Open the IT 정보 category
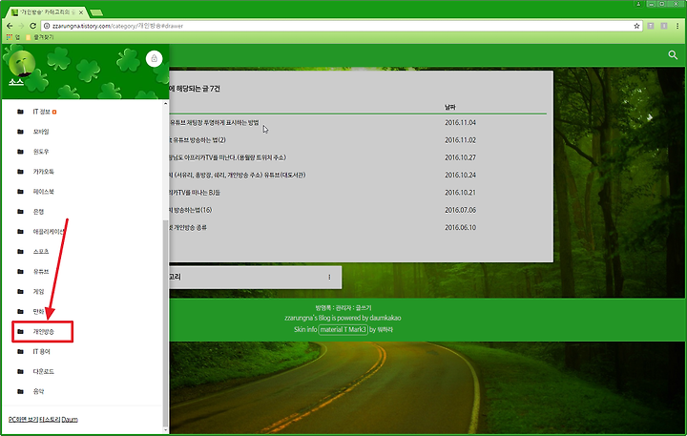Viewport: 687px width, 436px height. point(42,112)
